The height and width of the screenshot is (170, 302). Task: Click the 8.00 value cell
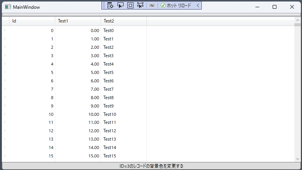pyautogui.click(x=78, y=98)
